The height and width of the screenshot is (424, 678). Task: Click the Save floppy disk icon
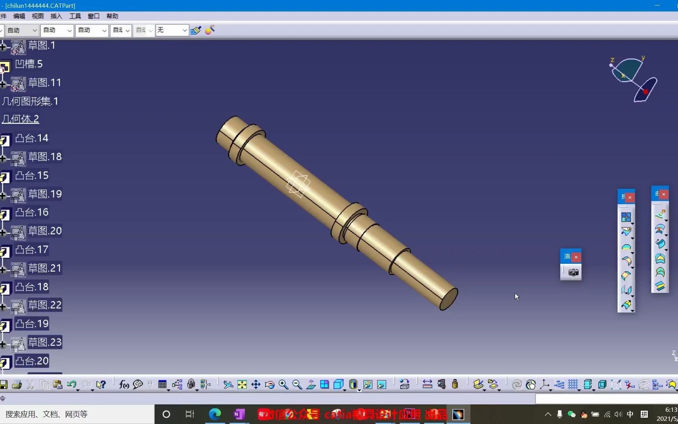point(4,385)
